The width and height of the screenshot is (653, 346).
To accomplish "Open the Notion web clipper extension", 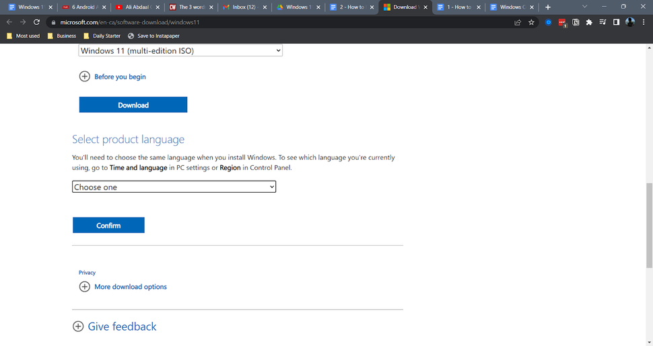I will click(x=576, y=22).
